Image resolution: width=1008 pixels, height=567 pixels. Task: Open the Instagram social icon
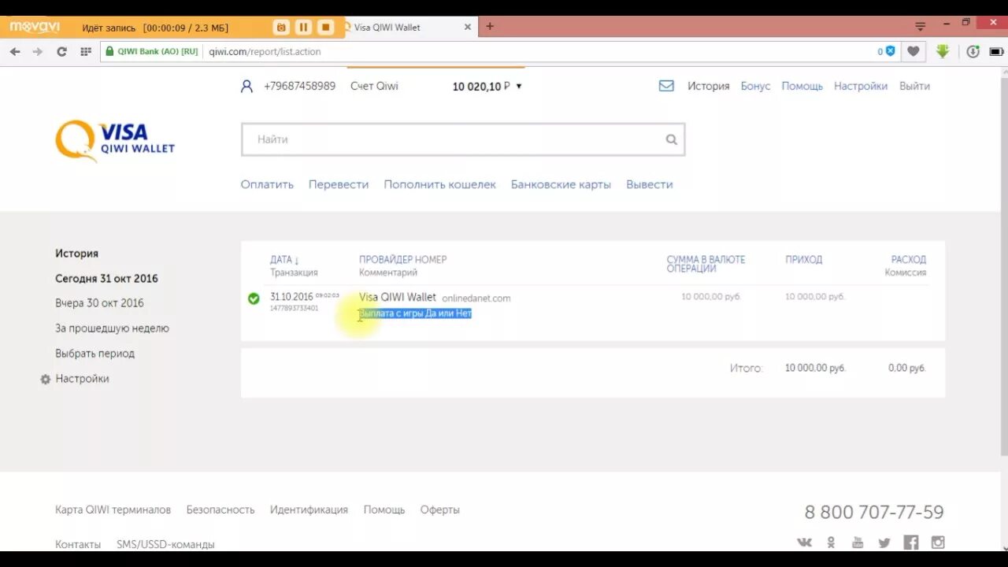[x=938, y=542]
